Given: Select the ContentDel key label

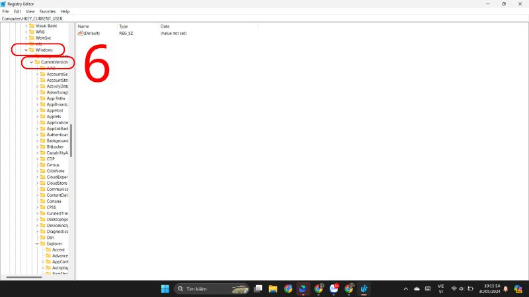Looking at the screenshot, I should coord(58,195).
